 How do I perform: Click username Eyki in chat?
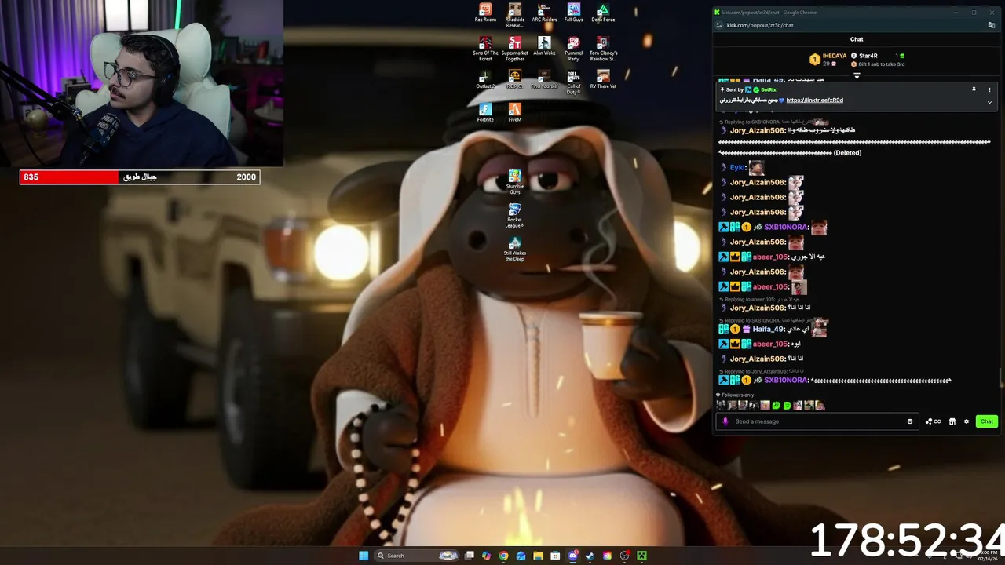[737, 167]
